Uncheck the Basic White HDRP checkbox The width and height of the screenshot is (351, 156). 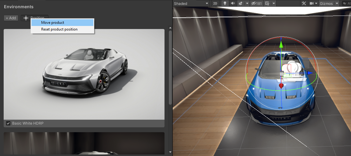pyautogui.click(x=8, y=123)
